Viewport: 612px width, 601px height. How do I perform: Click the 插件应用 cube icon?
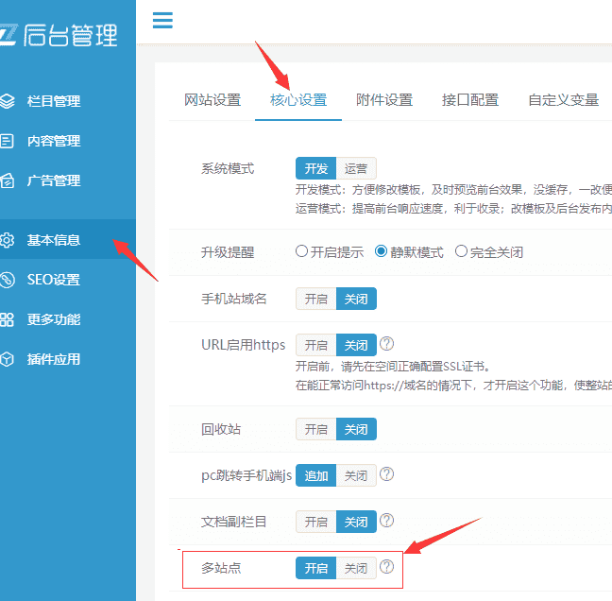(x=7, y=359)
